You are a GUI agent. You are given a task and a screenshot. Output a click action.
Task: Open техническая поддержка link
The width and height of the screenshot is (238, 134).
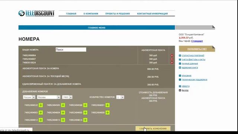pyautogui.click(x=194, y=80)
